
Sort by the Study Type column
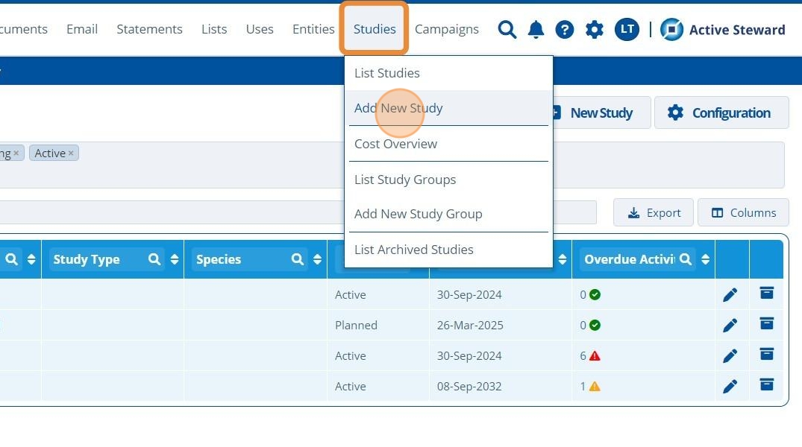(175, 259)
